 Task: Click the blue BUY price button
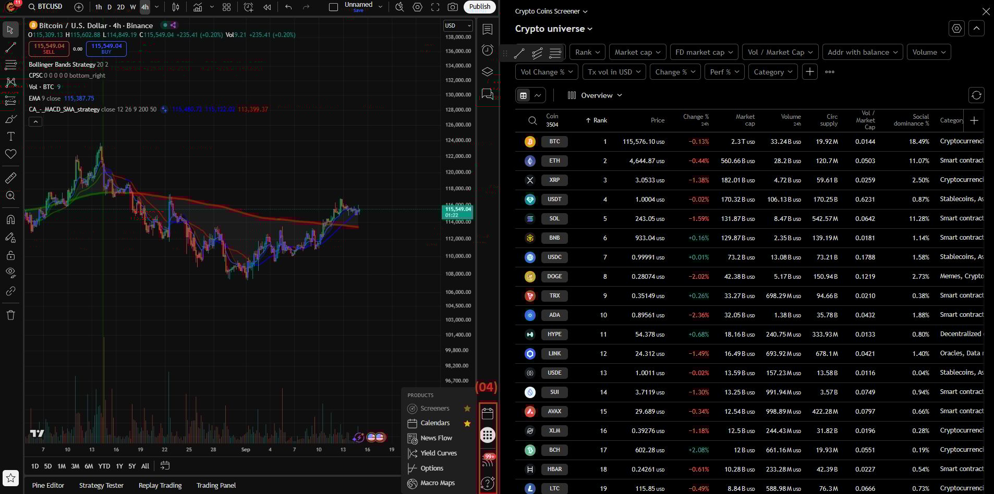coord(106,48)
